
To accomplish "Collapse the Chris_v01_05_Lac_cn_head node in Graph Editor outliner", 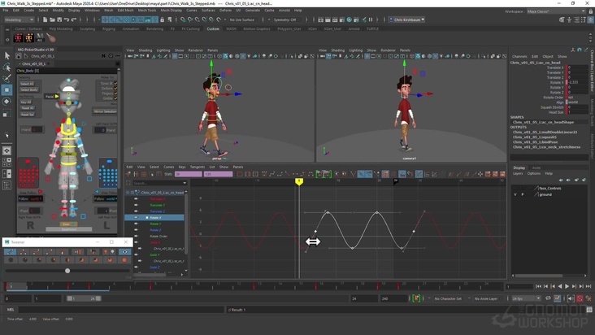I will click(128, 193).
